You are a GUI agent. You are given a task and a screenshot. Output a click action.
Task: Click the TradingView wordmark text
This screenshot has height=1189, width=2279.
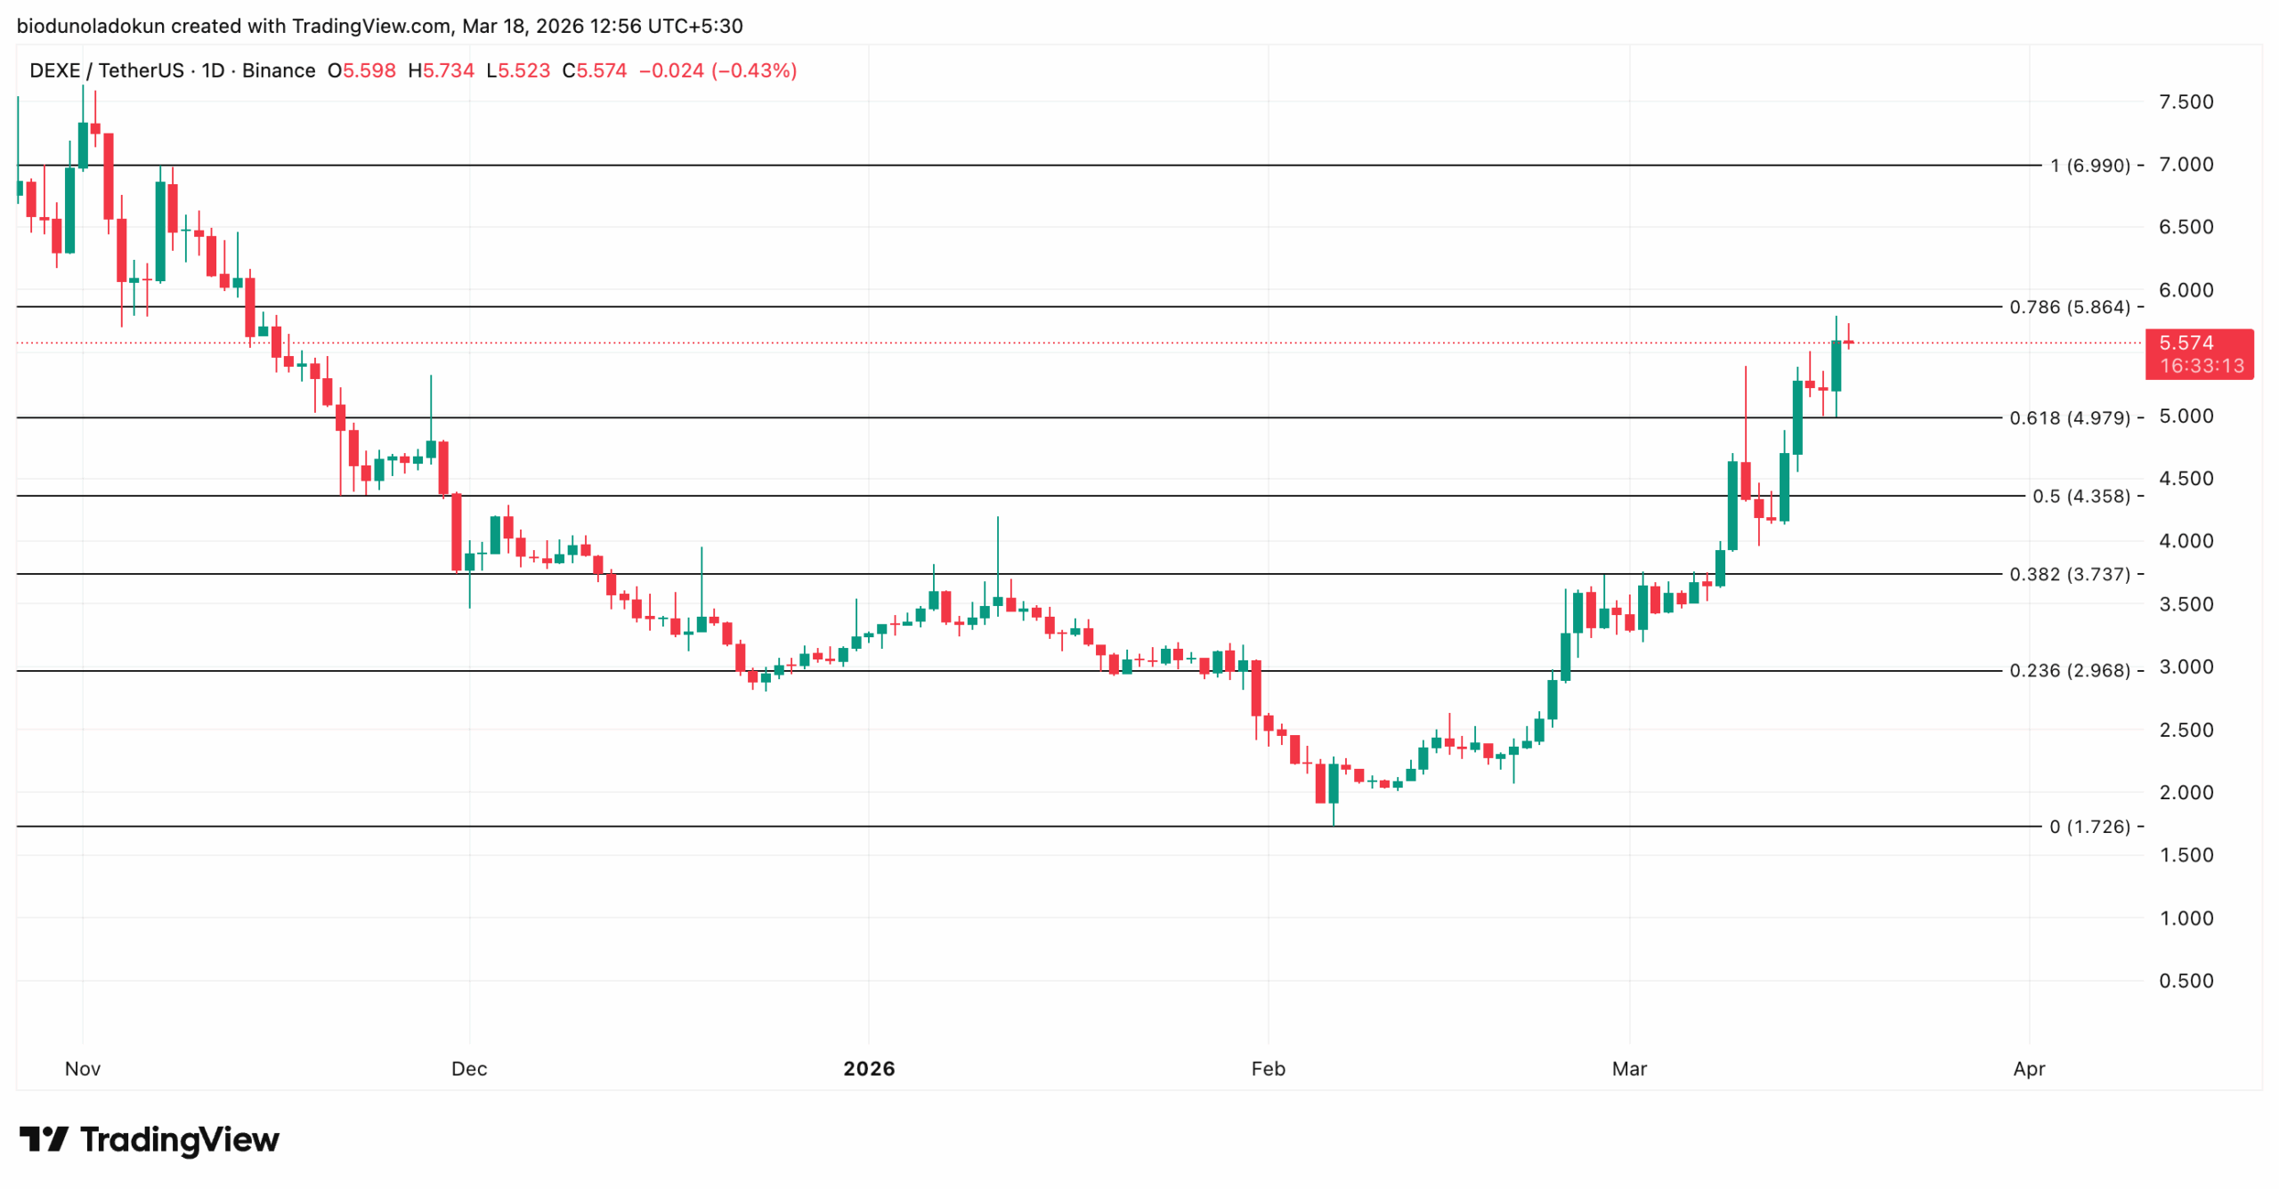(x=180, y=1140)
